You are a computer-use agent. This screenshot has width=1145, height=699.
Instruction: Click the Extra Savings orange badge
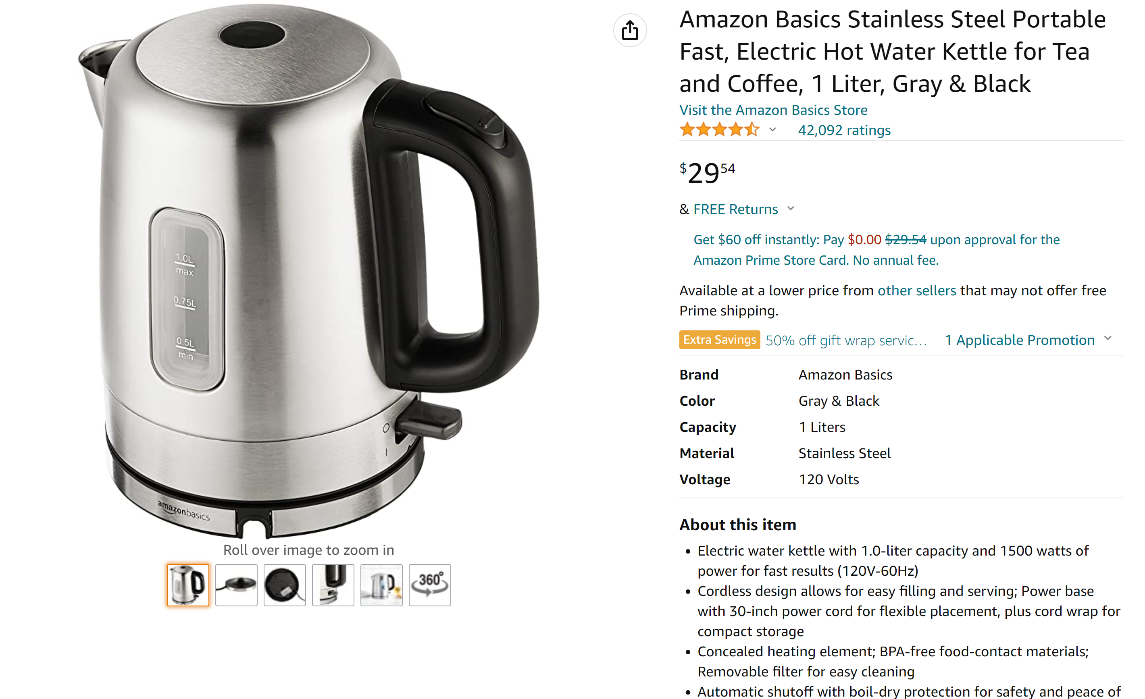pos(719,340)
